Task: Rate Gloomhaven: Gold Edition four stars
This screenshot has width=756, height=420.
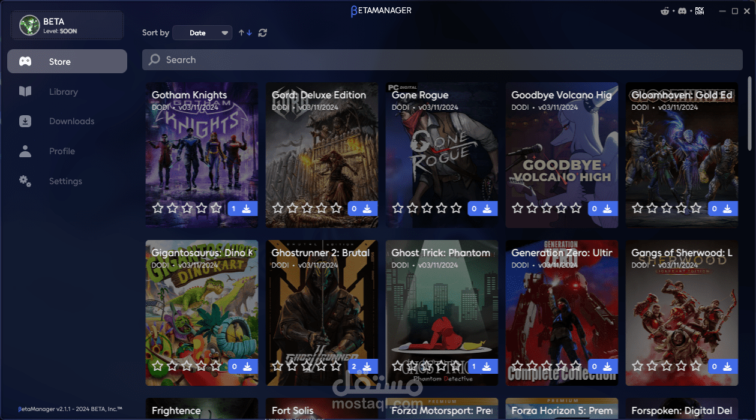Action: (682, 208)
